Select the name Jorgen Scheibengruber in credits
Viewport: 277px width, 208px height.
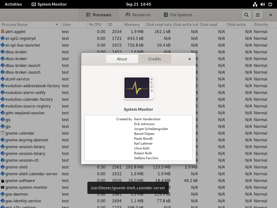tap(151, 129)
